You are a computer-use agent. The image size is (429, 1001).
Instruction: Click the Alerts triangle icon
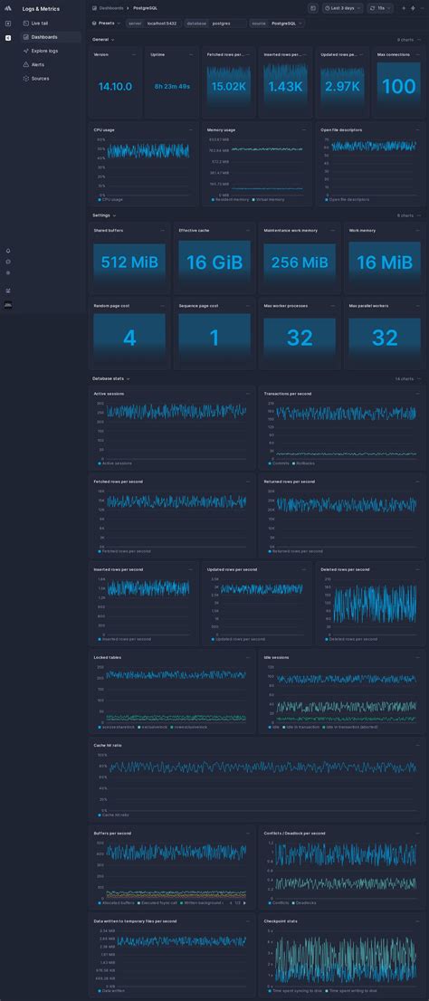(x=25, y=64)
